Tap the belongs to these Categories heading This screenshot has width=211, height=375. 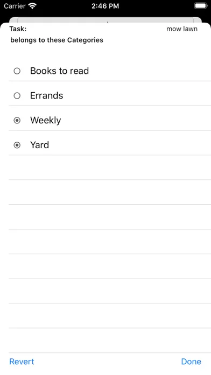[x=57, y=40]
